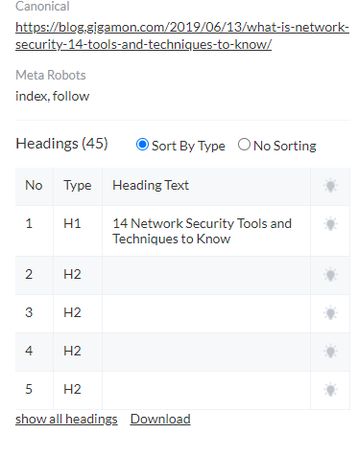Click the lightbulb icon in heading row 2

330,275
